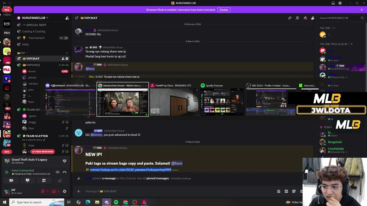Screen dimensions: 367x206
Task: Switch to OBS 32.0.4 window thumbnail
Action: [271, 99]
